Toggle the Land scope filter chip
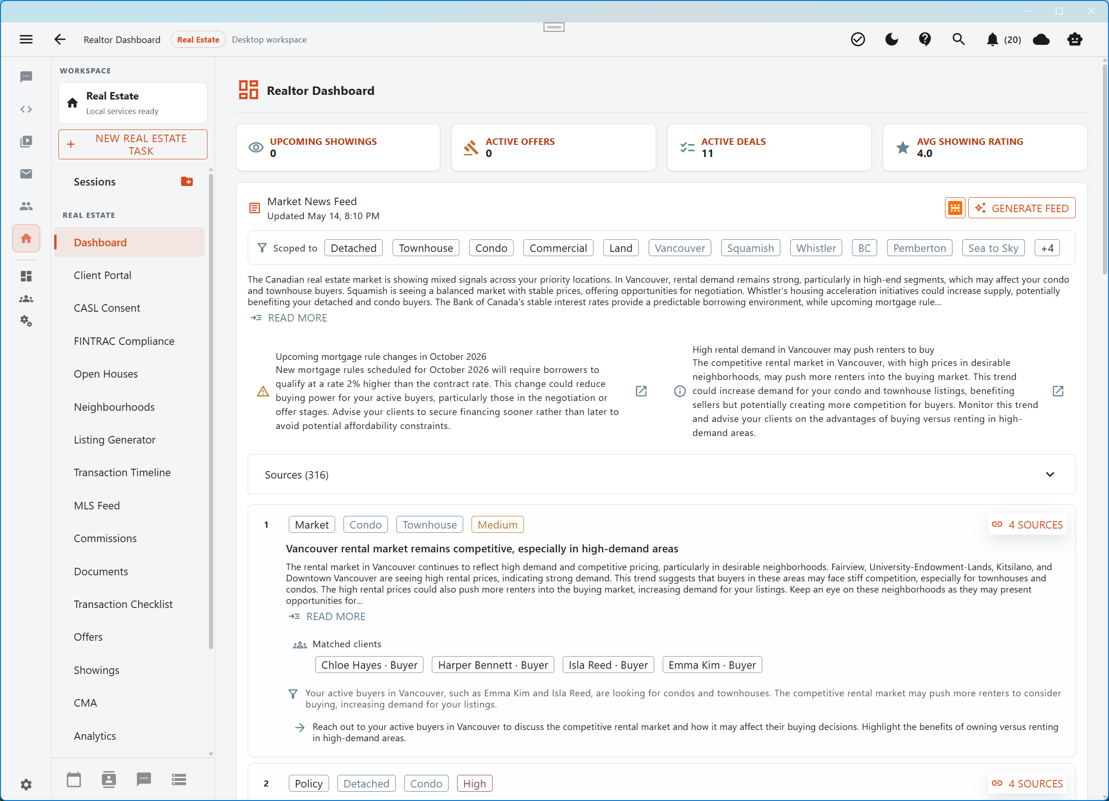This screenshot has width=1109, height=801. click(x=621, y=248)
